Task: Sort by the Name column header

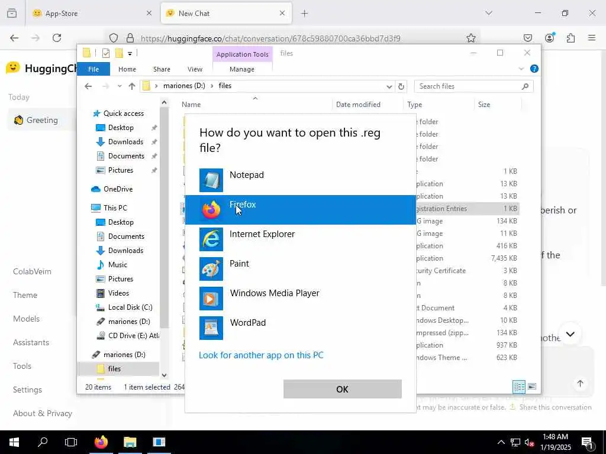Action: [x=191, y=105]
